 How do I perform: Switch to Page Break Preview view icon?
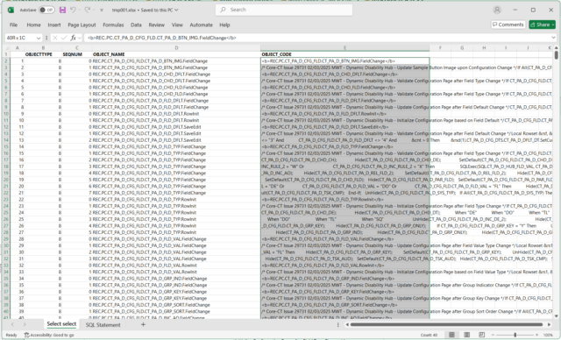pos(481,335)
